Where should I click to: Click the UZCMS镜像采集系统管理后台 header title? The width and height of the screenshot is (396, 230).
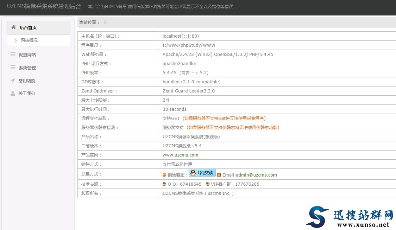tap(44, 6)
